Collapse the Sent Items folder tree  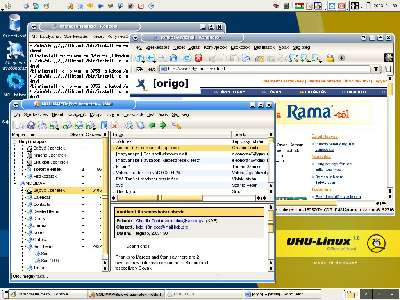click(23, 247)
